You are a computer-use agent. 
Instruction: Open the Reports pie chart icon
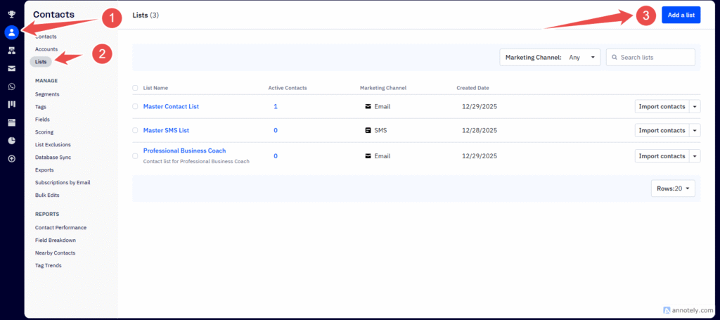click(x=11, y=140)
